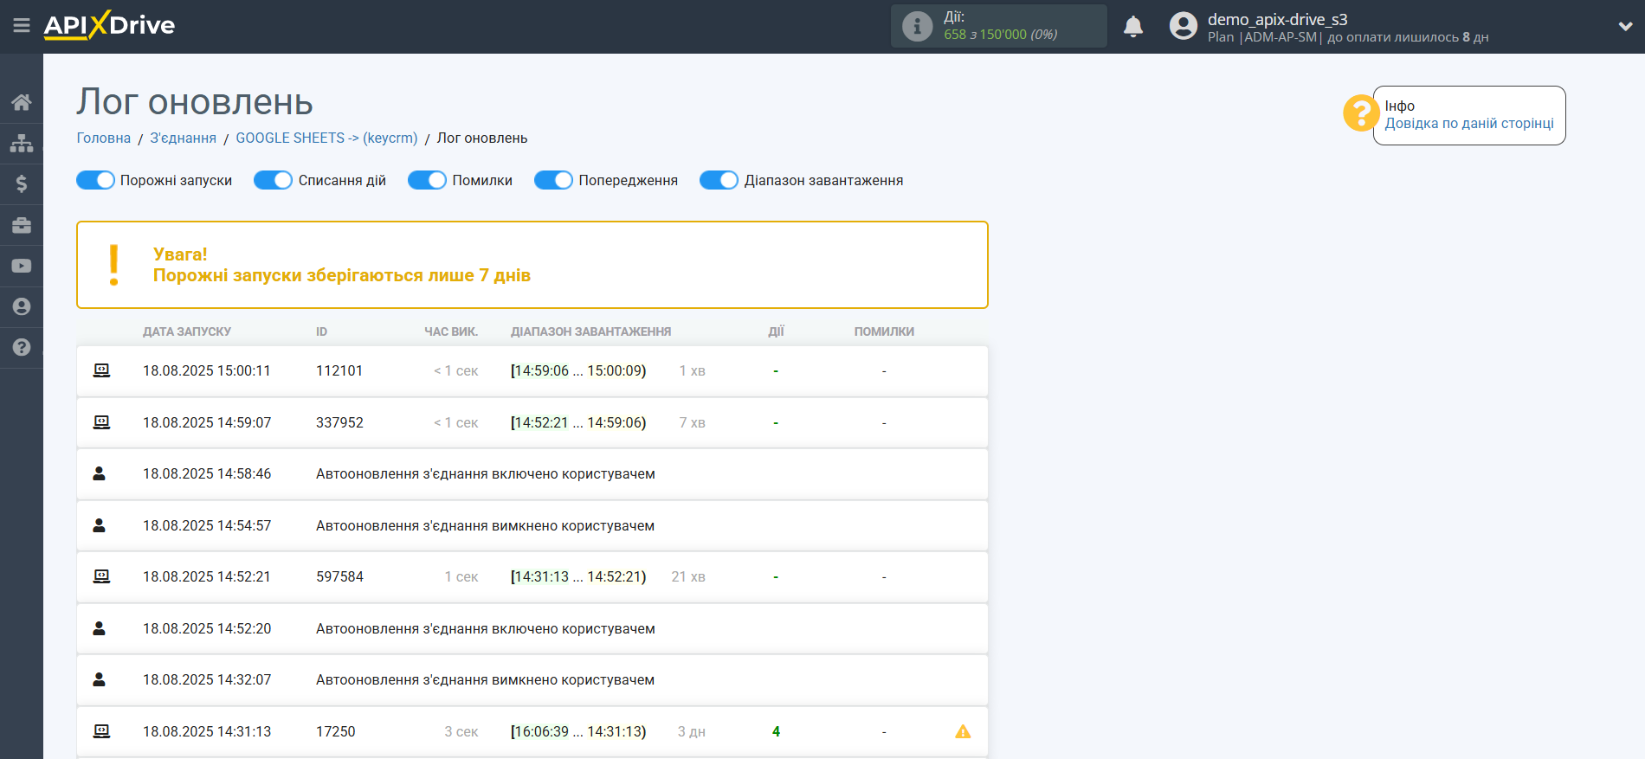Click the robot icon of run 337952
This screenshot has width=1645, height=759.
[x=101, y=422]
